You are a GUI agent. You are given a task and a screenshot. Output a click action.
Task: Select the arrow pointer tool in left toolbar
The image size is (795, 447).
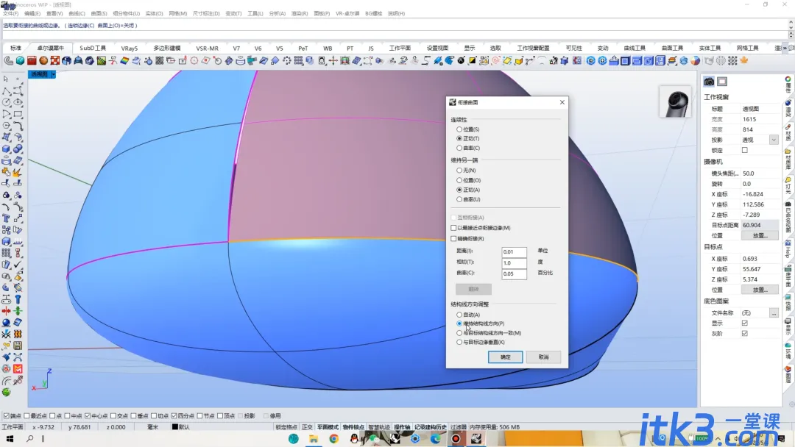point(6,79)
